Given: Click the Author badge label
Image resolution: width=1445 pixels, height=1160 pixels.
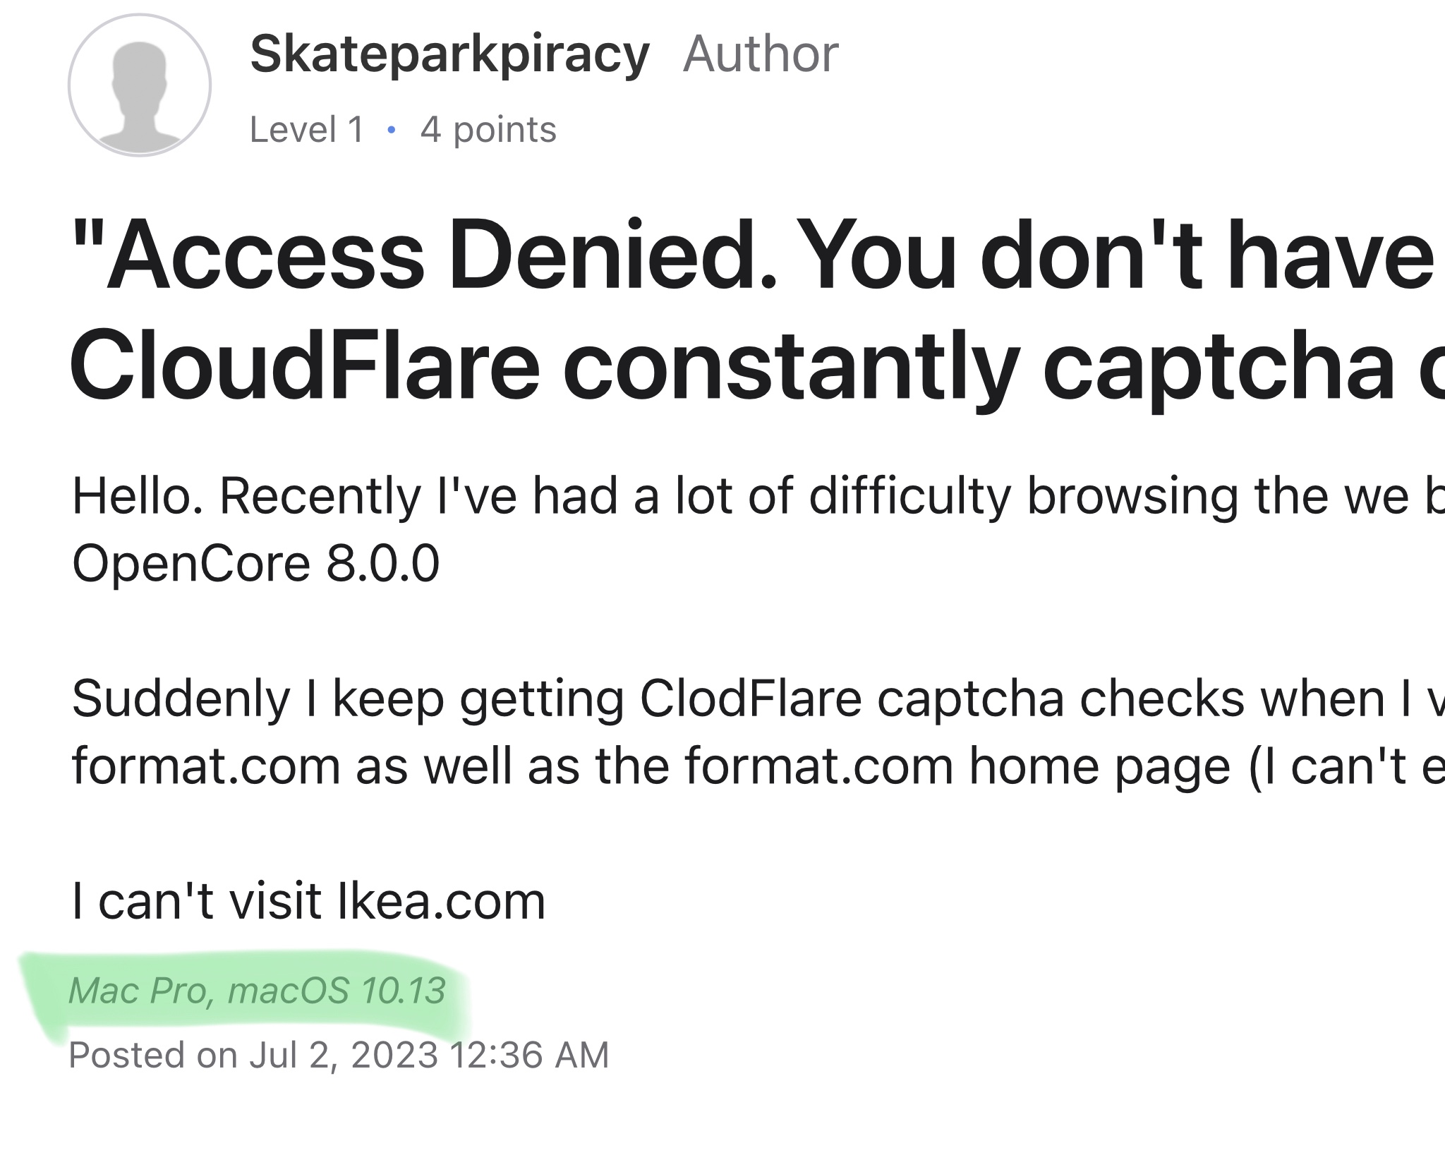Looking at the screenshot, I should [761, 54].
